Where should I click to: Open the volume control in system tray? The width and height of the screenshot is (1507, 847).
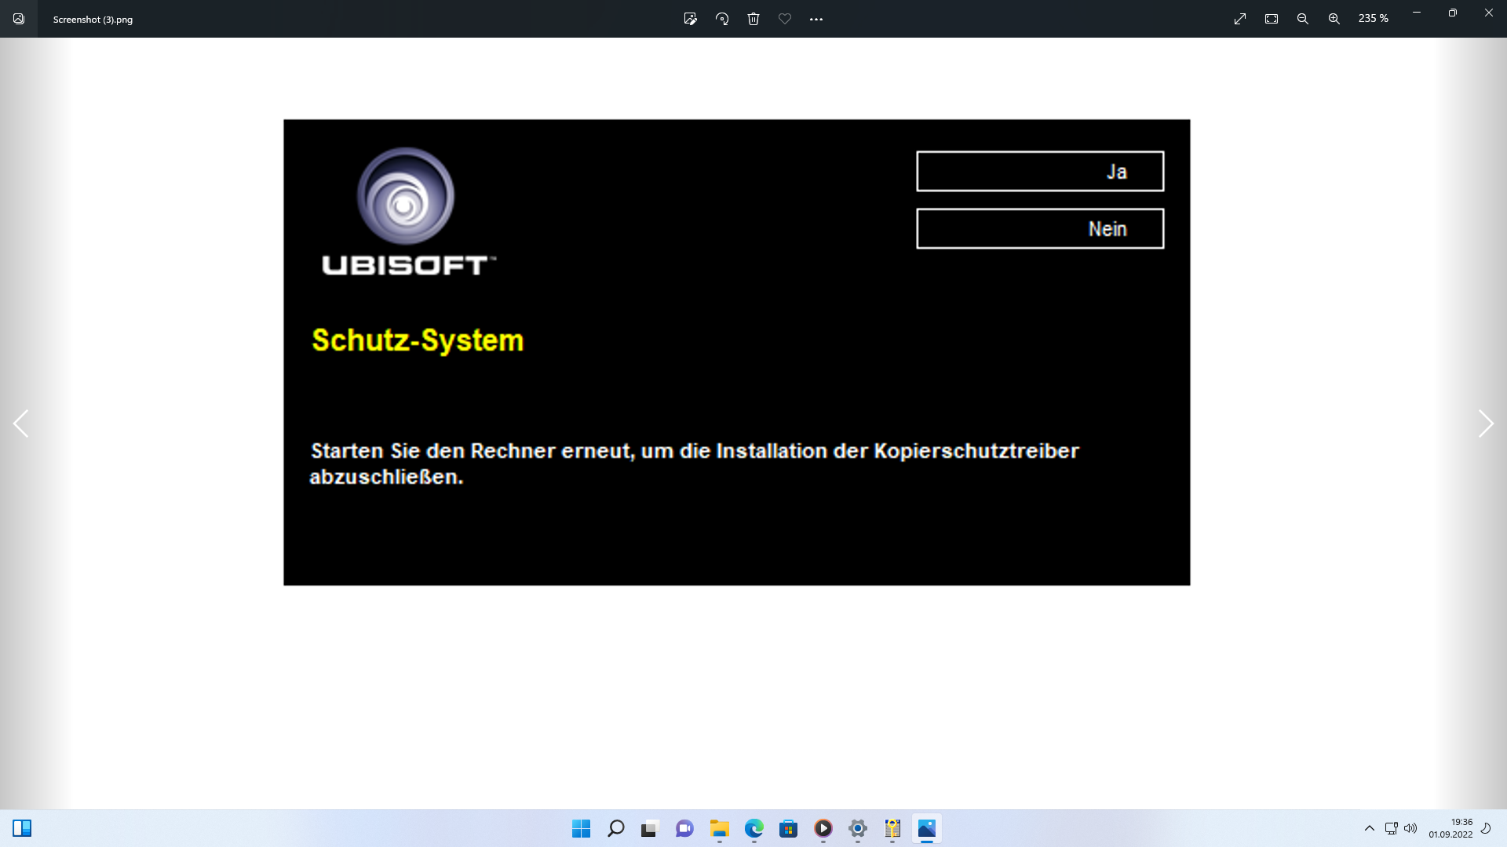[1410, 828]
